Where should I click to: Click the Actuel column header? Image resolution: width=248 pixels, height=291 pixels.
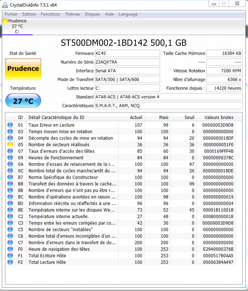[131, 117]
